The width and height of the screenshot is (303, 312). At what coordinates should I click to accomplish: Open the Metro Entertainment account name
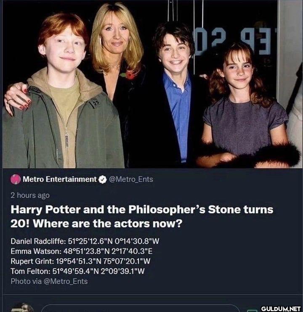[x=59, y=180]
